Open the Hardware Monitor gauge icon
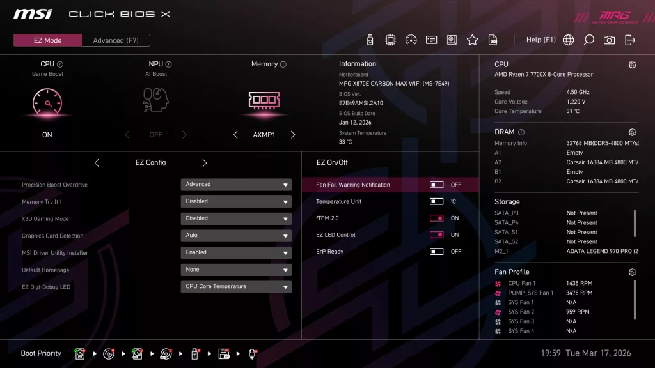 coord(411,39)
